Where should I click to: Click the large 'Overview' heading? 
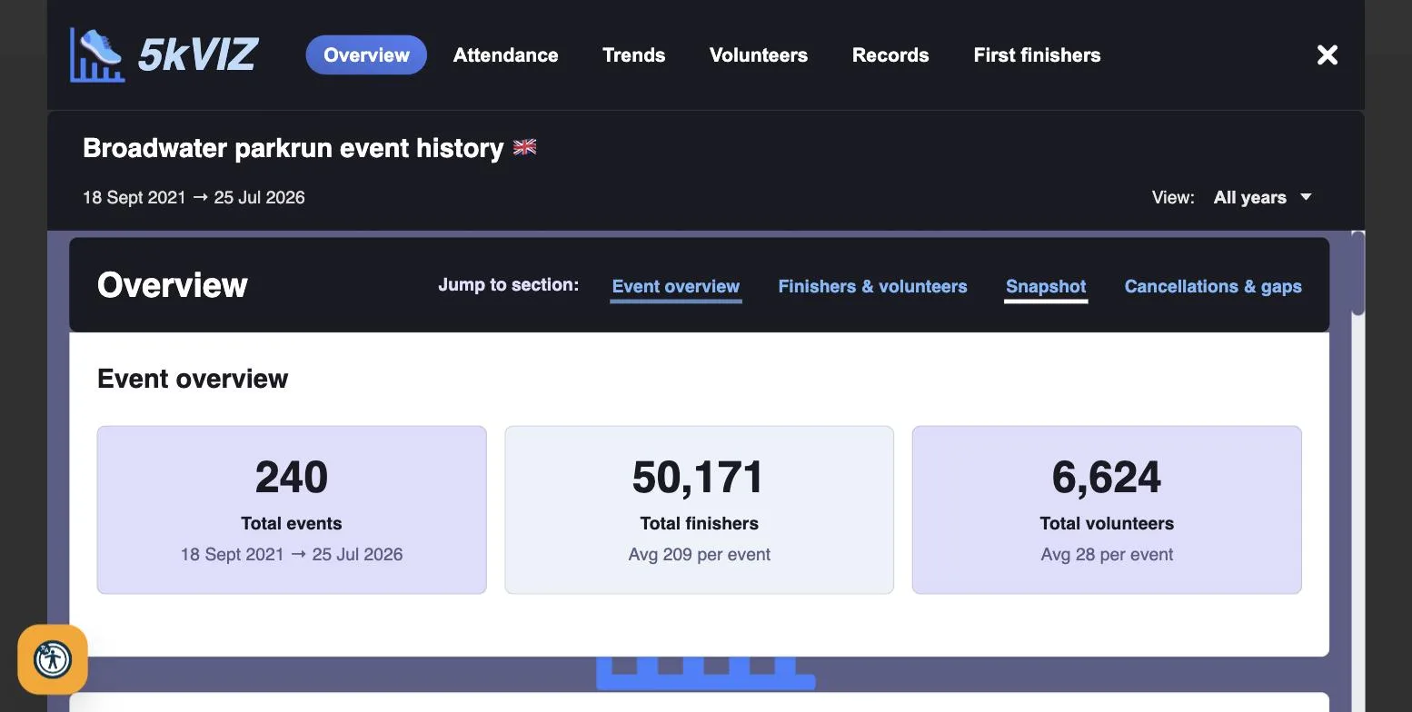click(x=173, y=285)
